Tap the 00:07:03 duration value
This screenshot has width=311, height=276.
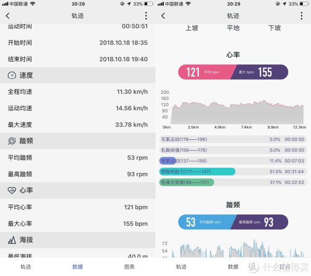click(294, 161)
